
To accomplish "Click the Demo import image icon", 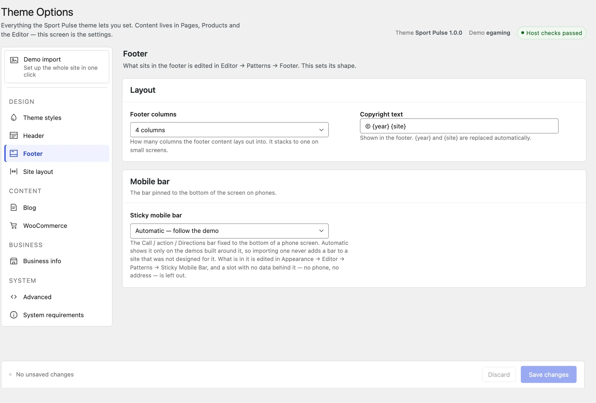I will (14, 60).
